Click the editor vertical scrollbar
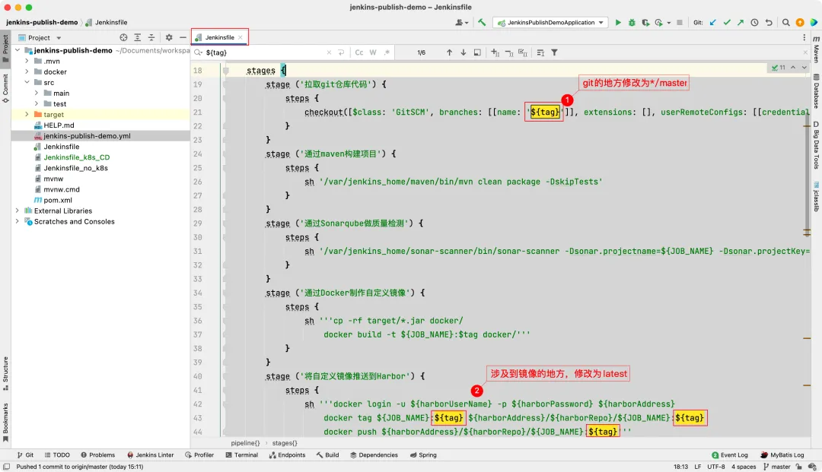Image resolution: width=822 pixels, height=472 pixels. (x=807, y=176)
